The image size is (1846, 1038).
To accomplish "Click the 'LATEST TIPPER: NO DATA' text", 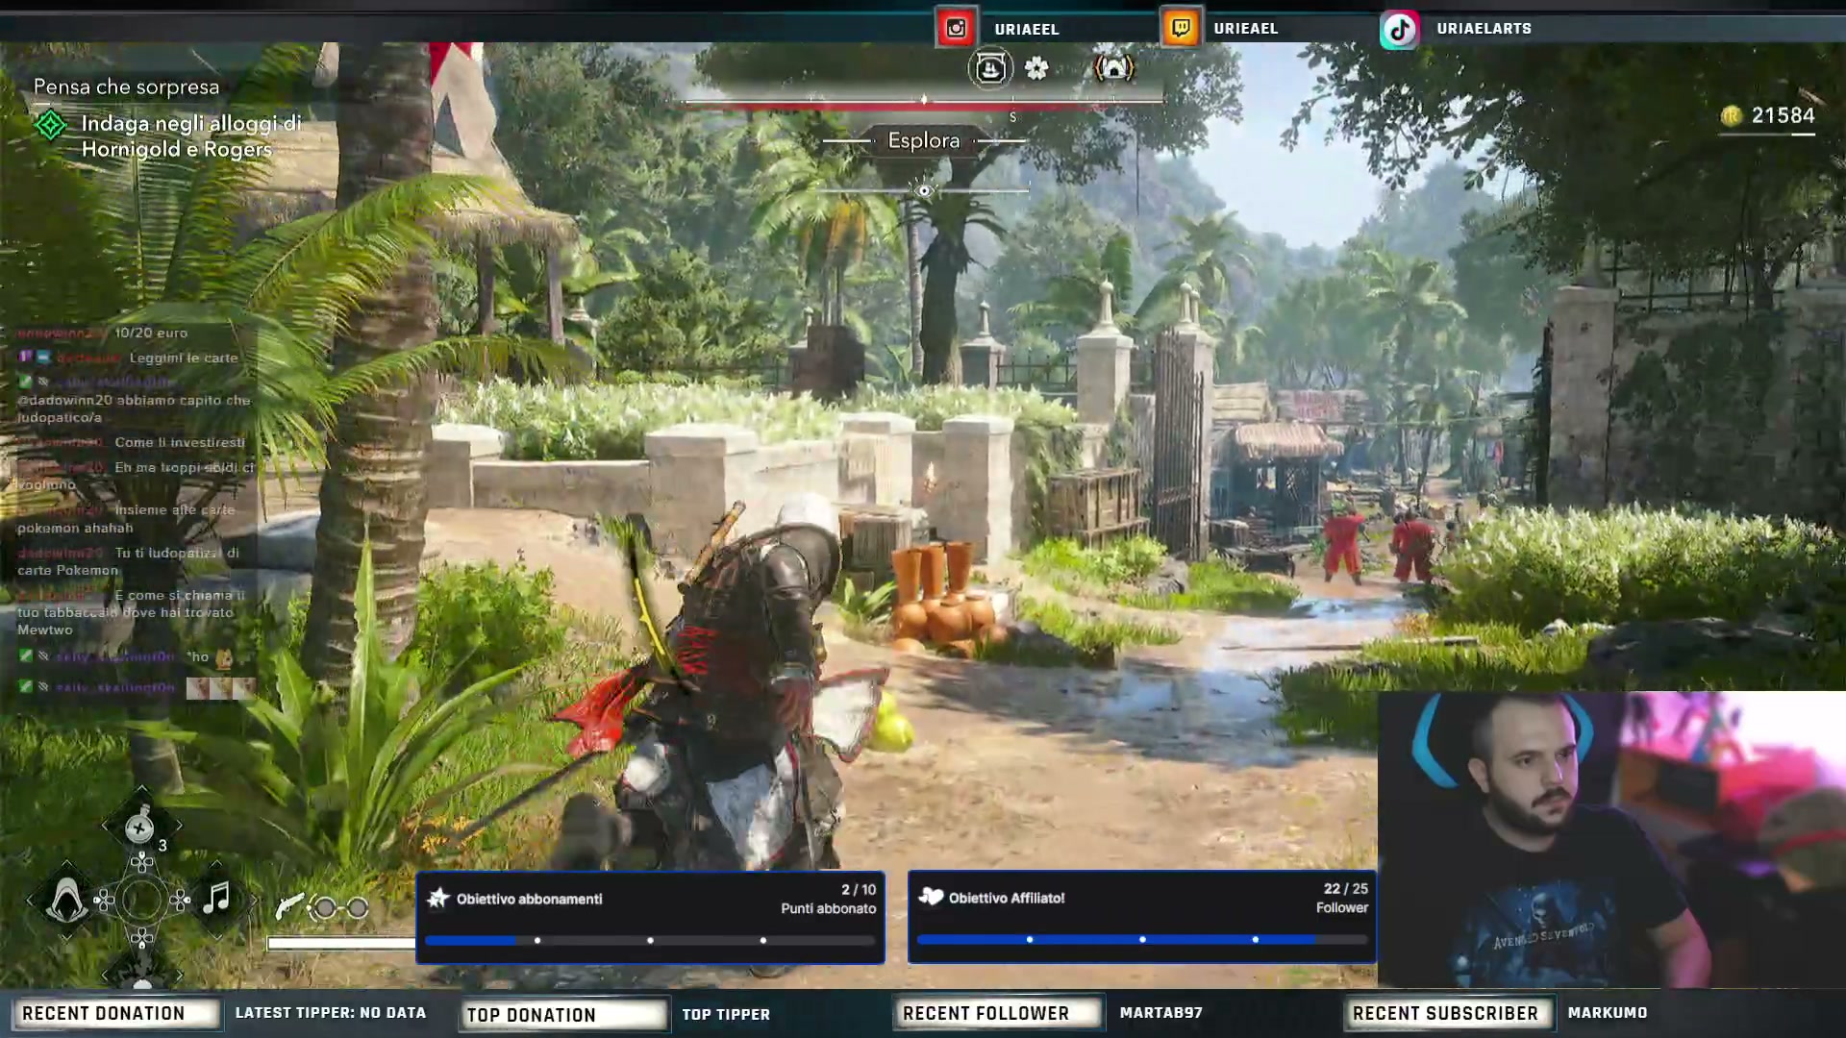I will point(331,1013).
